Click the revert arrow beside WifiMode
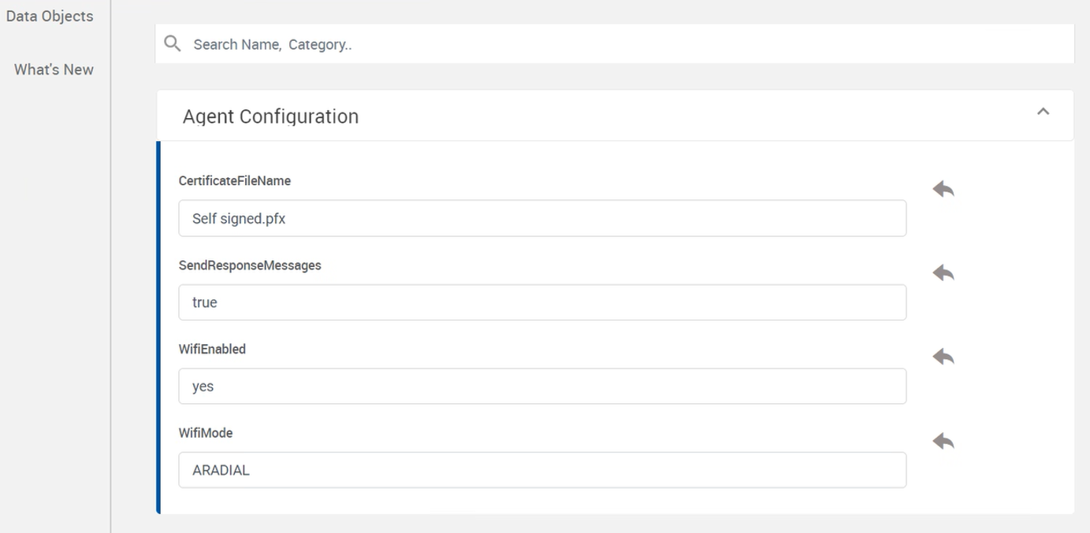Screen dimensions: 1090x533 pos(943,441)
